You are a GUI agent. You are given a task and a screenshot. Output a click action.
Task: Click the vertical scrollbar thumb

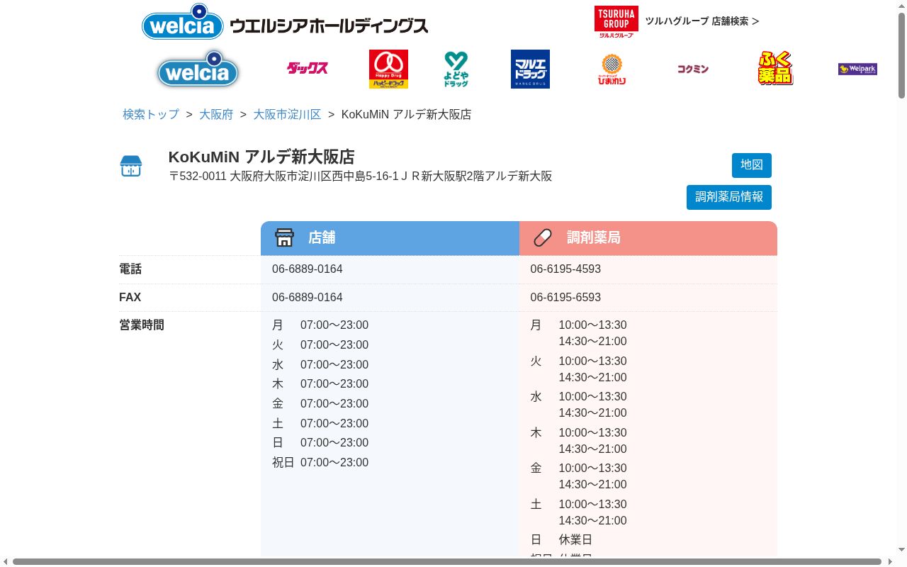point(902,55)
